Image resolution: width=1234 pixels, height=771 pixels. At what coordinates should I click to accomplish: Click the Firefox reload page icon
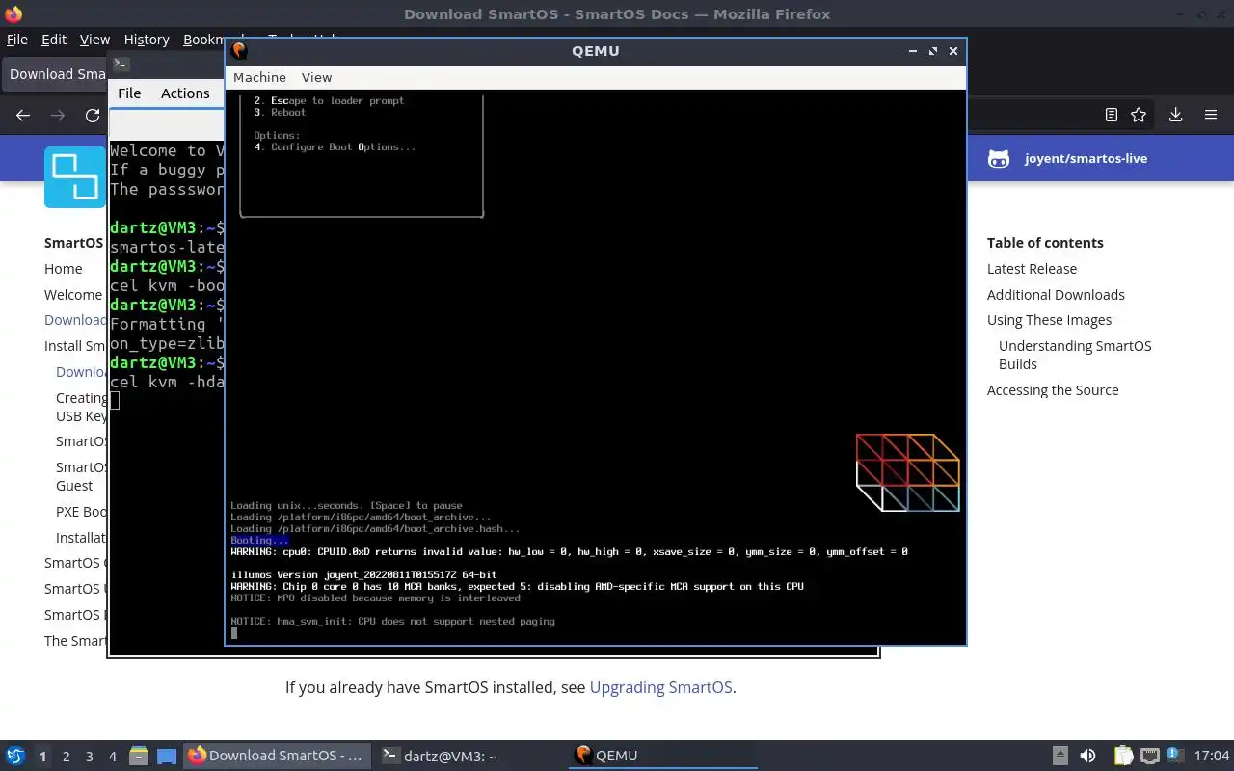[x=93, y=115]
